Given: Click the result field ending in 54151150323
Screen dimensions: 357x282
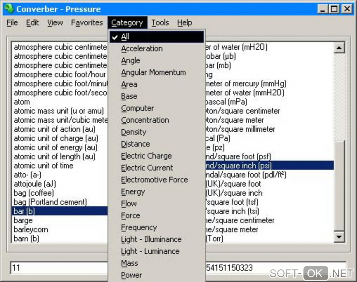Looking at the screenshot, I should tap(275, 268).
